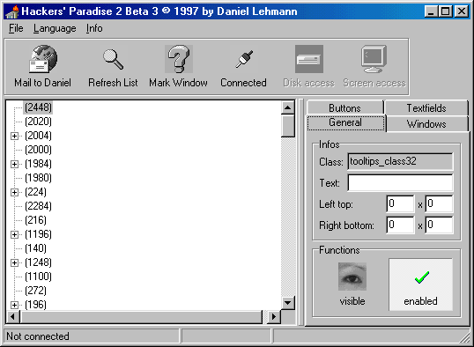Screen dimensions: 474x347
Task: Click the application icon in the title bar
Action: [x=12, y=11]
